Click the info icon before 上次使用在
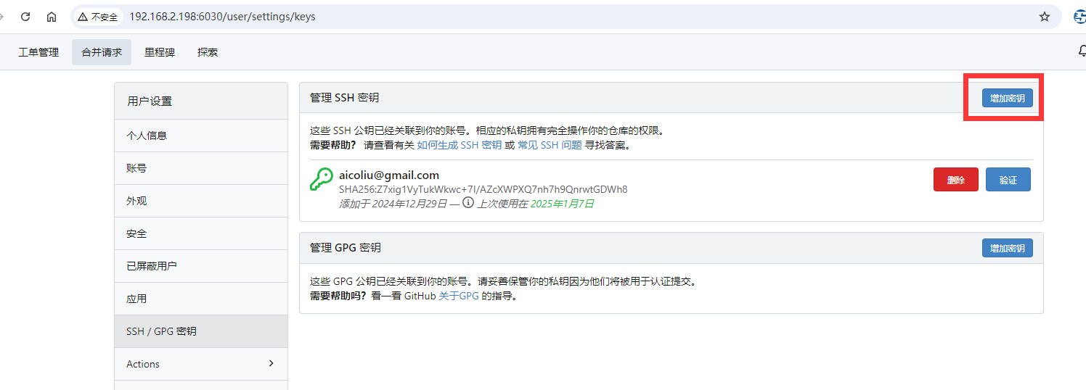The height and width of the screenshot is (390, 1086). point(468,203)
